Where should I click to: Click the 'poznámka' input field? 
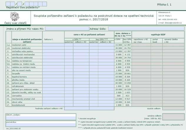click(41, 125)
